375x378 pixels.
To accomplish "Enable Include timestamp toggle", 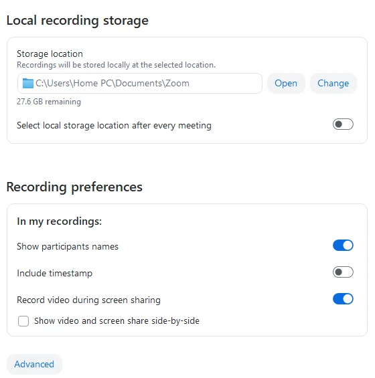I will pos(343,272).
